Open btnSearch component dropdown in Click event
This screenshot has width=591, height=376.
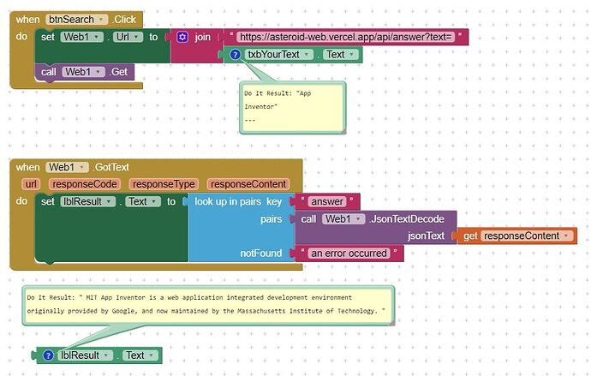(76, 19)
